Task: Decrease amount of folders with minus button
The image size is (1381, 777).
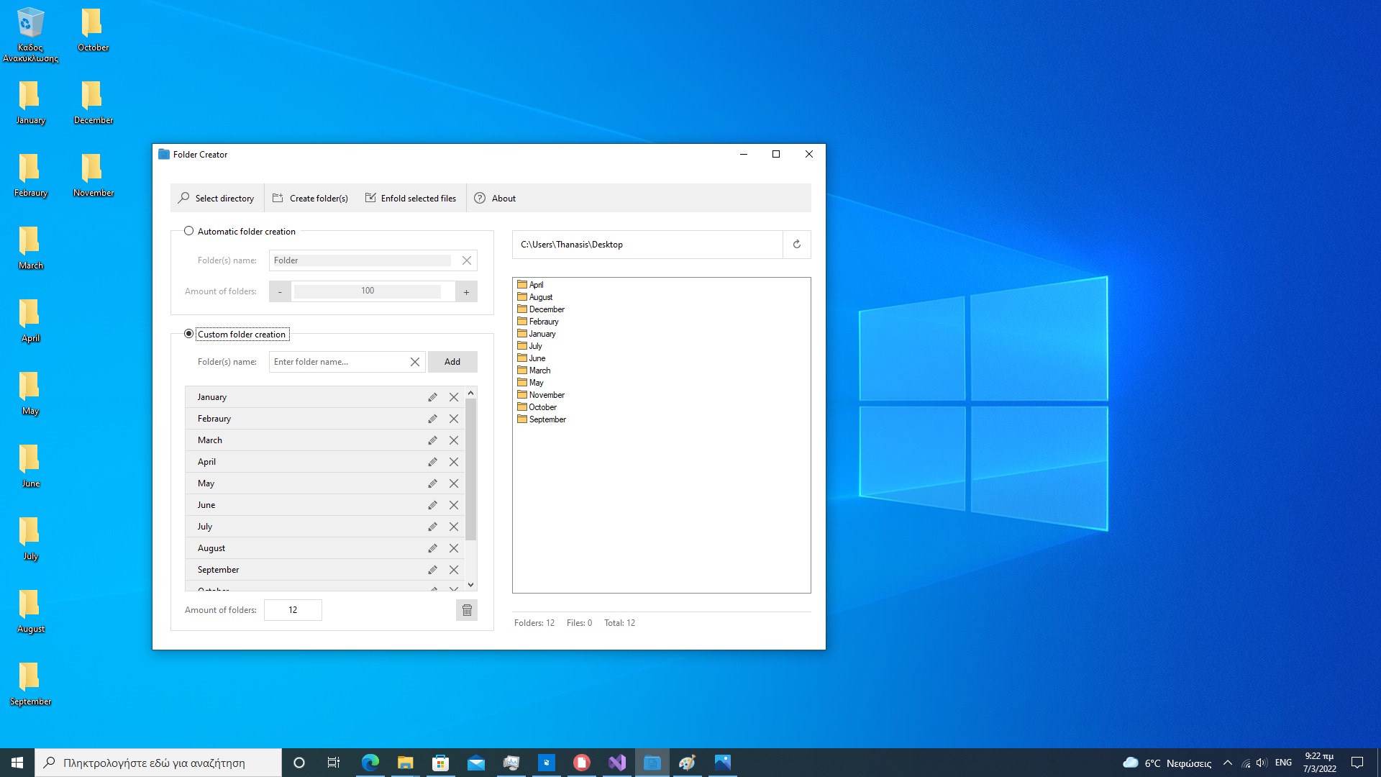Action: 280,291
